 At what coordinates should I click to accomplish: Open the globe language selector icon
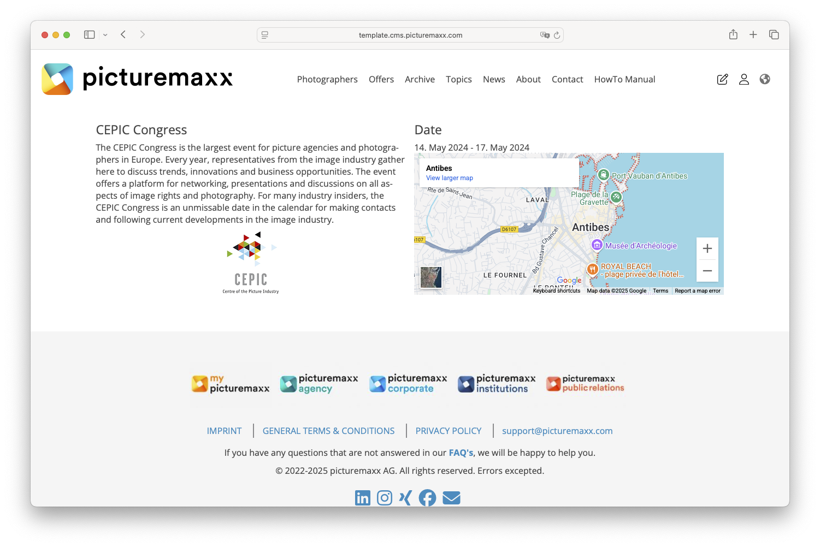point(765,79)
